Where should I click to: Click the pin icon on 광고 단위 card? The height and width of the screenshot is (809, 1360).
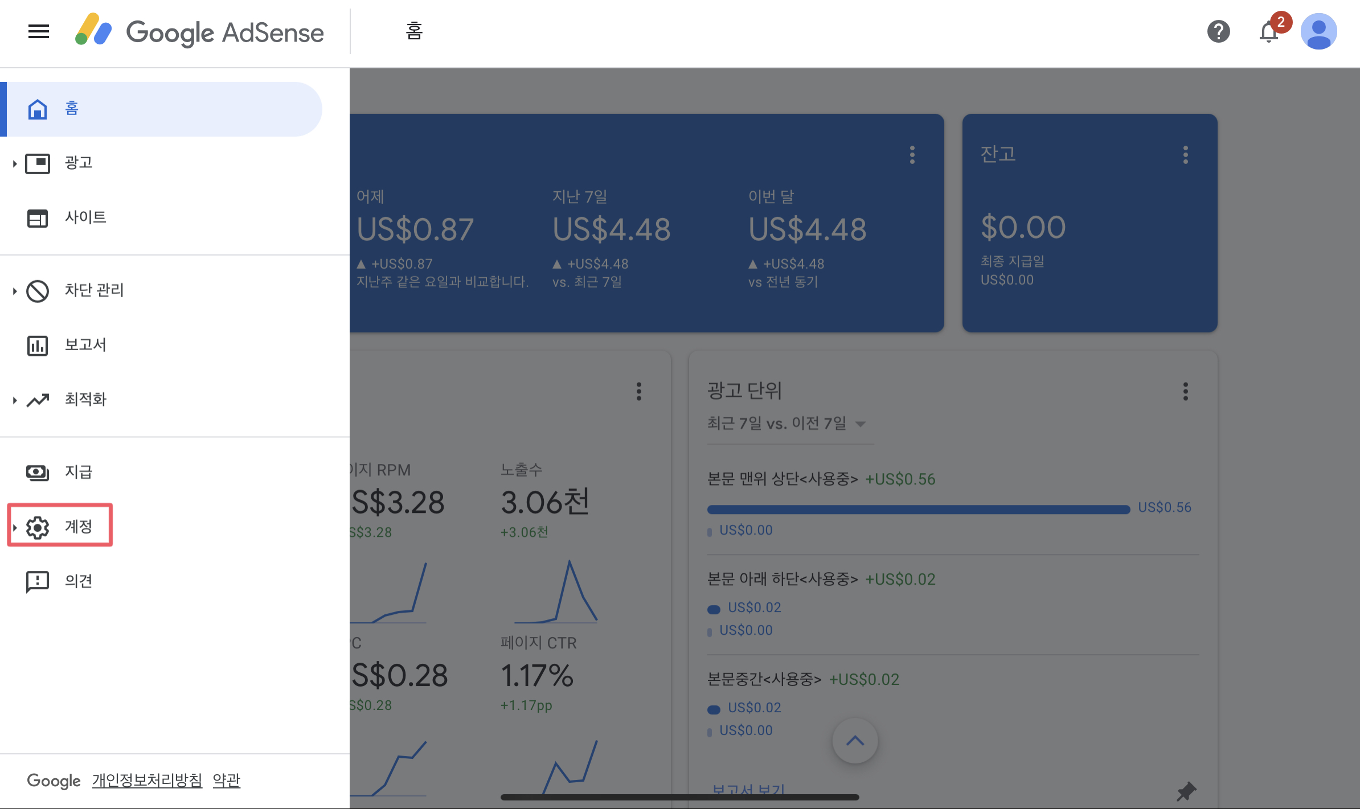click(1186, 791)
